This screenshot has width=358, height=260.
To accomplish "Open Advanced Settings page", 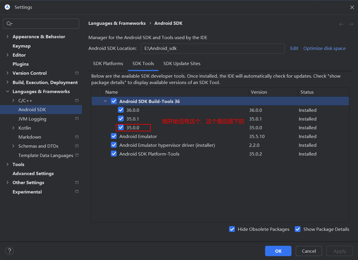I will pos(33,173).
